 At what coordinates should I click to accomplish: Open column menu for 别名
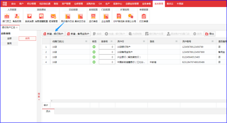[176, 41]
